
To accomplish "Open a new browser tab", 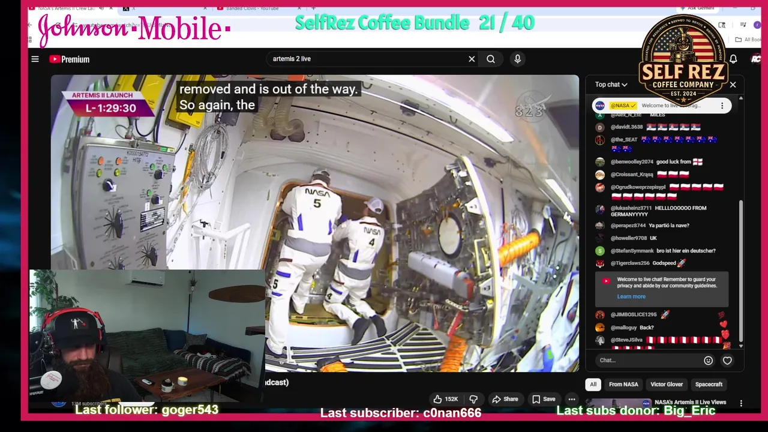I will 313,8.
